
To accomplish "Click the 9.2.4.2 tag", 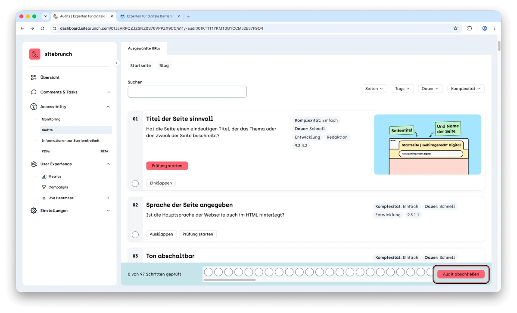I will click(302, 146).
